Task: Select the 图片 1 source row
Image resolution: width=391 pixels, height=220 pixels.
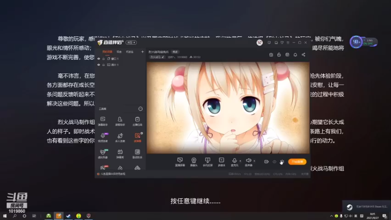Action: [120, 65]
